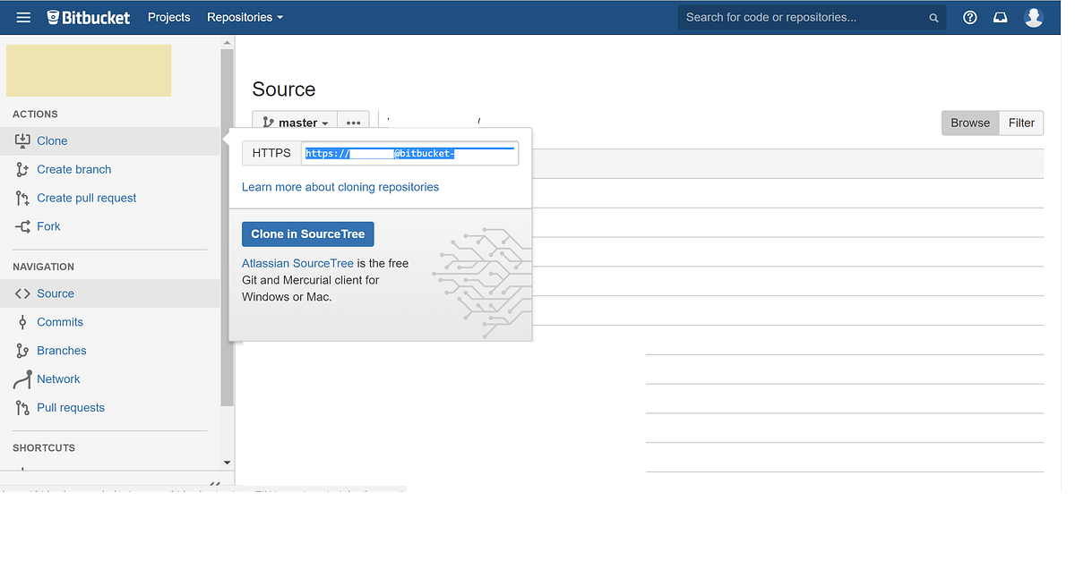Go to Network in navigation
This screenshot has height=569, width=1075.
coord(58,379)
